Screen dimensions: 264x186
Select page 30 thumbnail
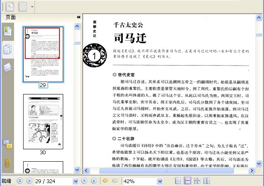43,122
